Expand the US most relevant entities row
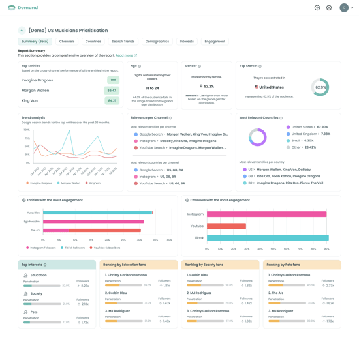 tap(277, 169)
